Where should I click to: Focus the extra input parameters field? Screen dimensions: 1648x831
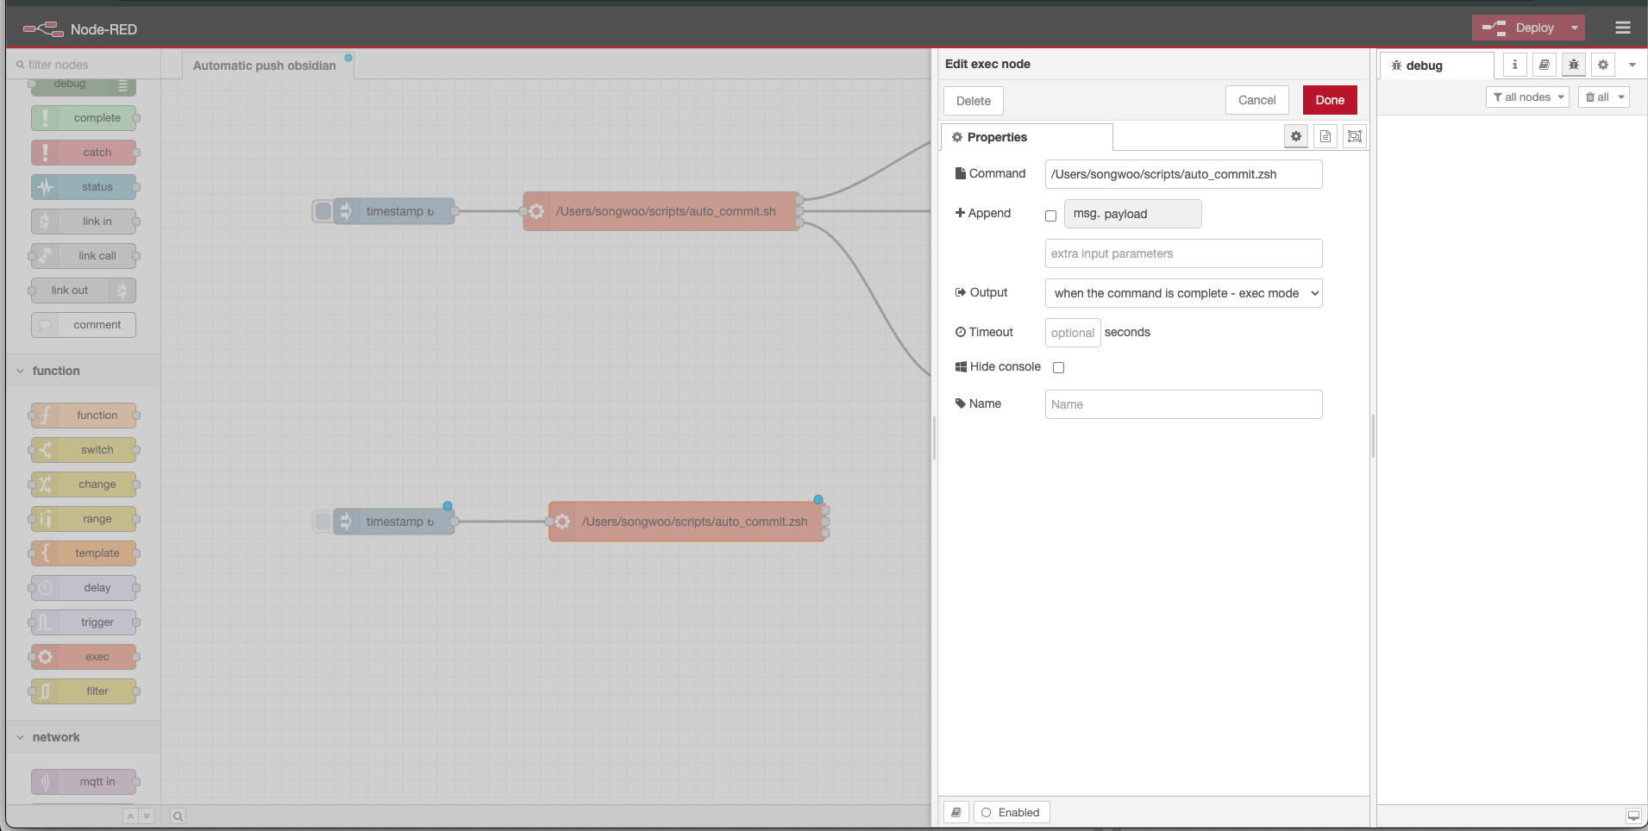point(1183,253)
